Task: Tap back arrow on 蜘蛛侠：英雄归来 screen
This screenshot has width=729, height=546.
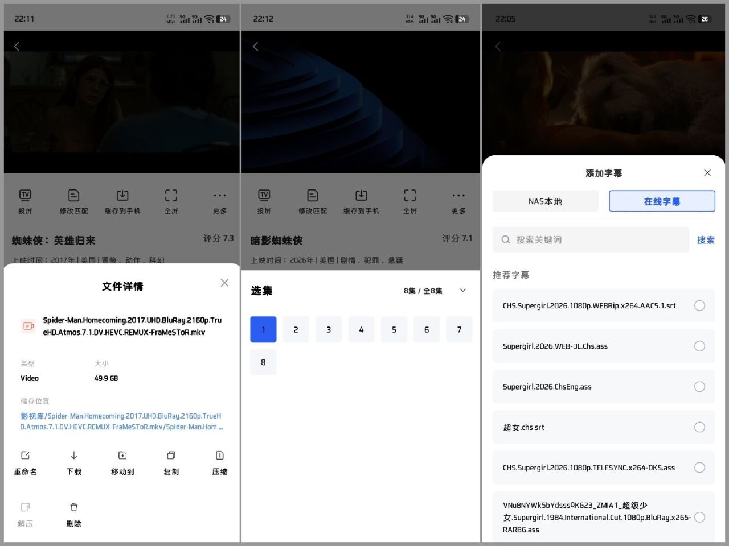Action: coord(17,47)
